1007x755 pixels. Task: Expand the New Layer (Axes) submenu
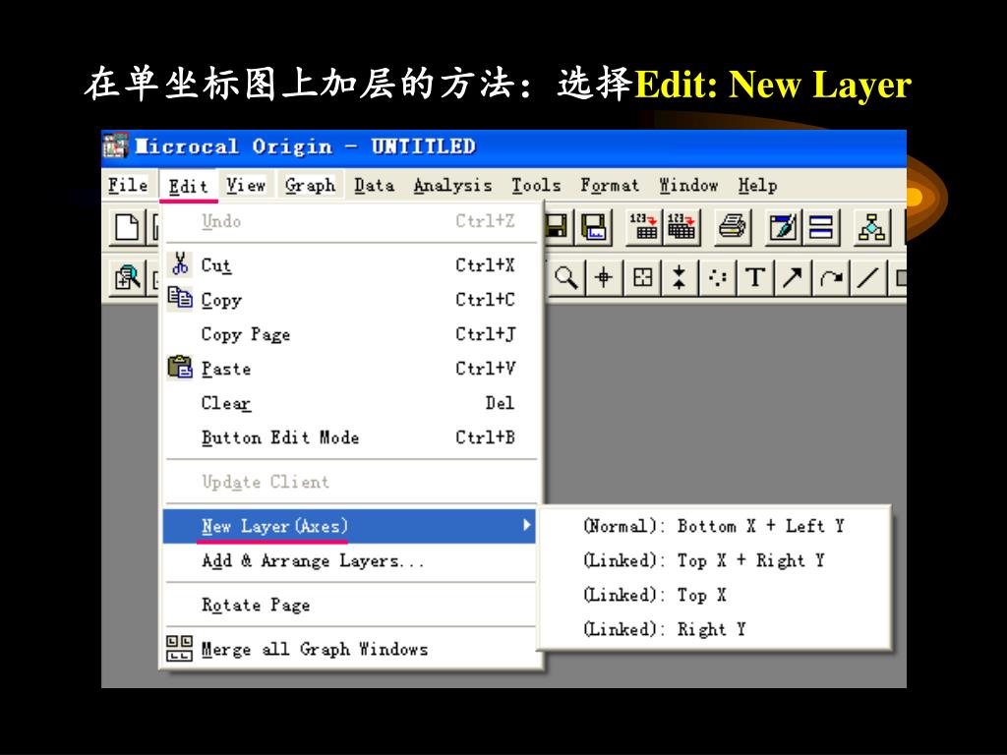tap(350, 526)
